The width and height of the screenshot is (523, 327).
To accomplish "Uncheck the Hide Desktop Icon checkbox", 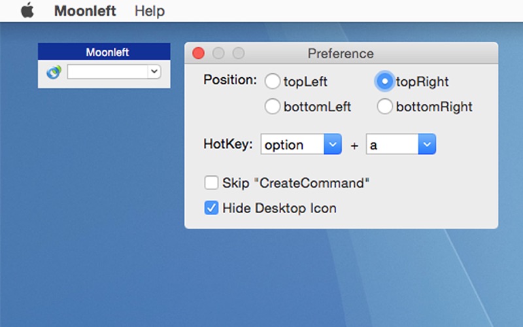I will click(211, 208).
